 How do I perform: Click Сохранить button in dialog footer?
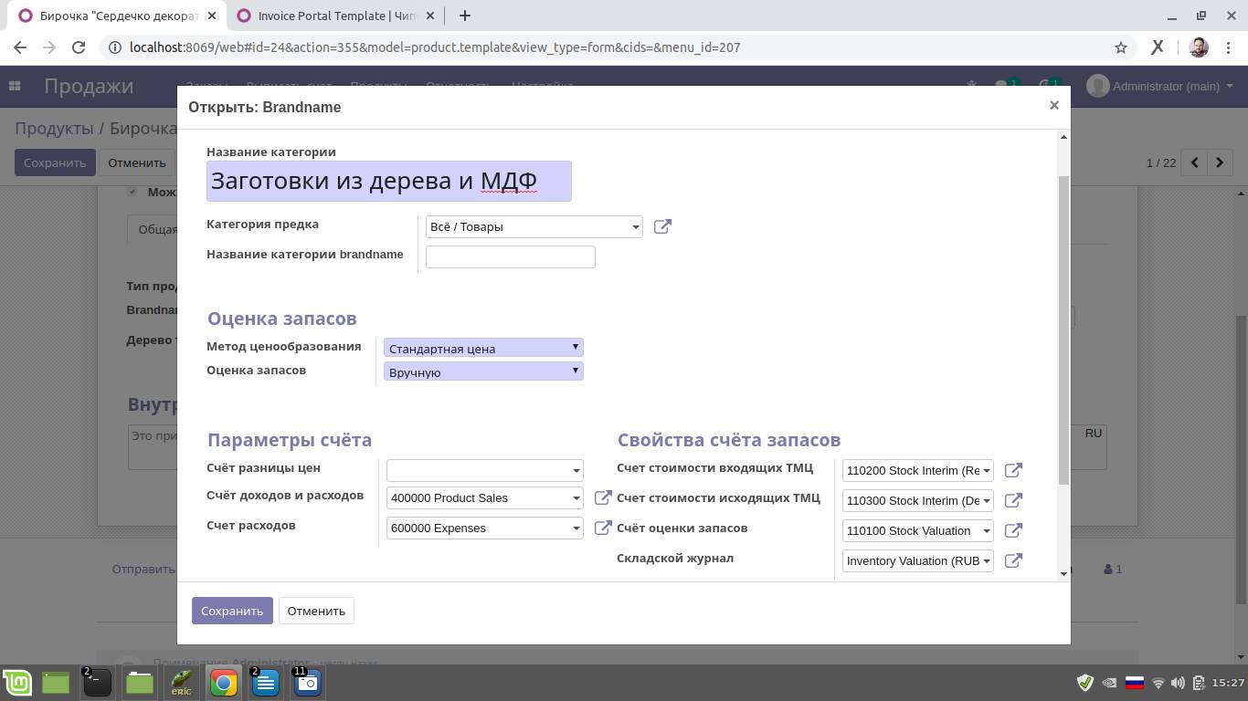tap(232, 611)
